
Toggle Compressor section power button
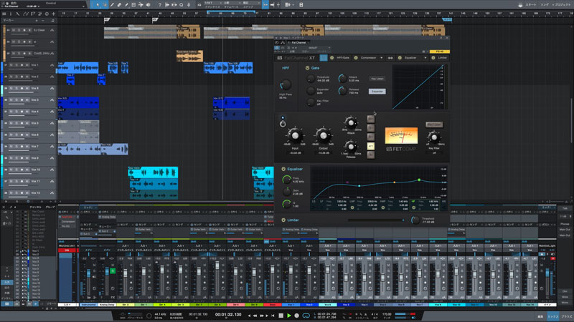[x=356, y=58]
